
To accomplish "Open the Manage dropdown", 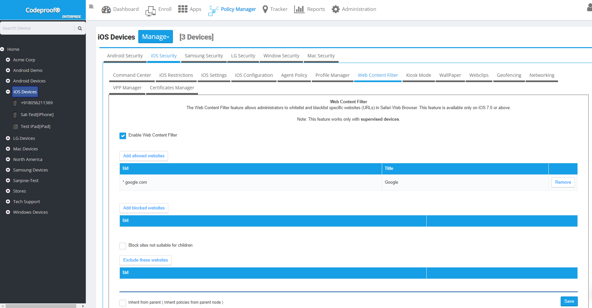I will click(155, 37).
